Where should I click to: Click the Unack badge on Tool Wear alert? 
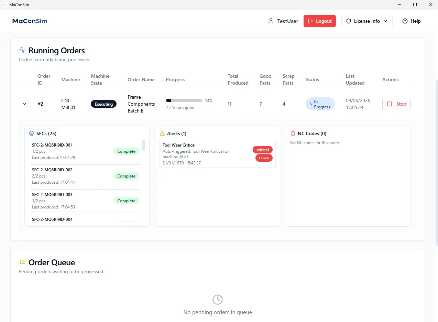point(264,158)
